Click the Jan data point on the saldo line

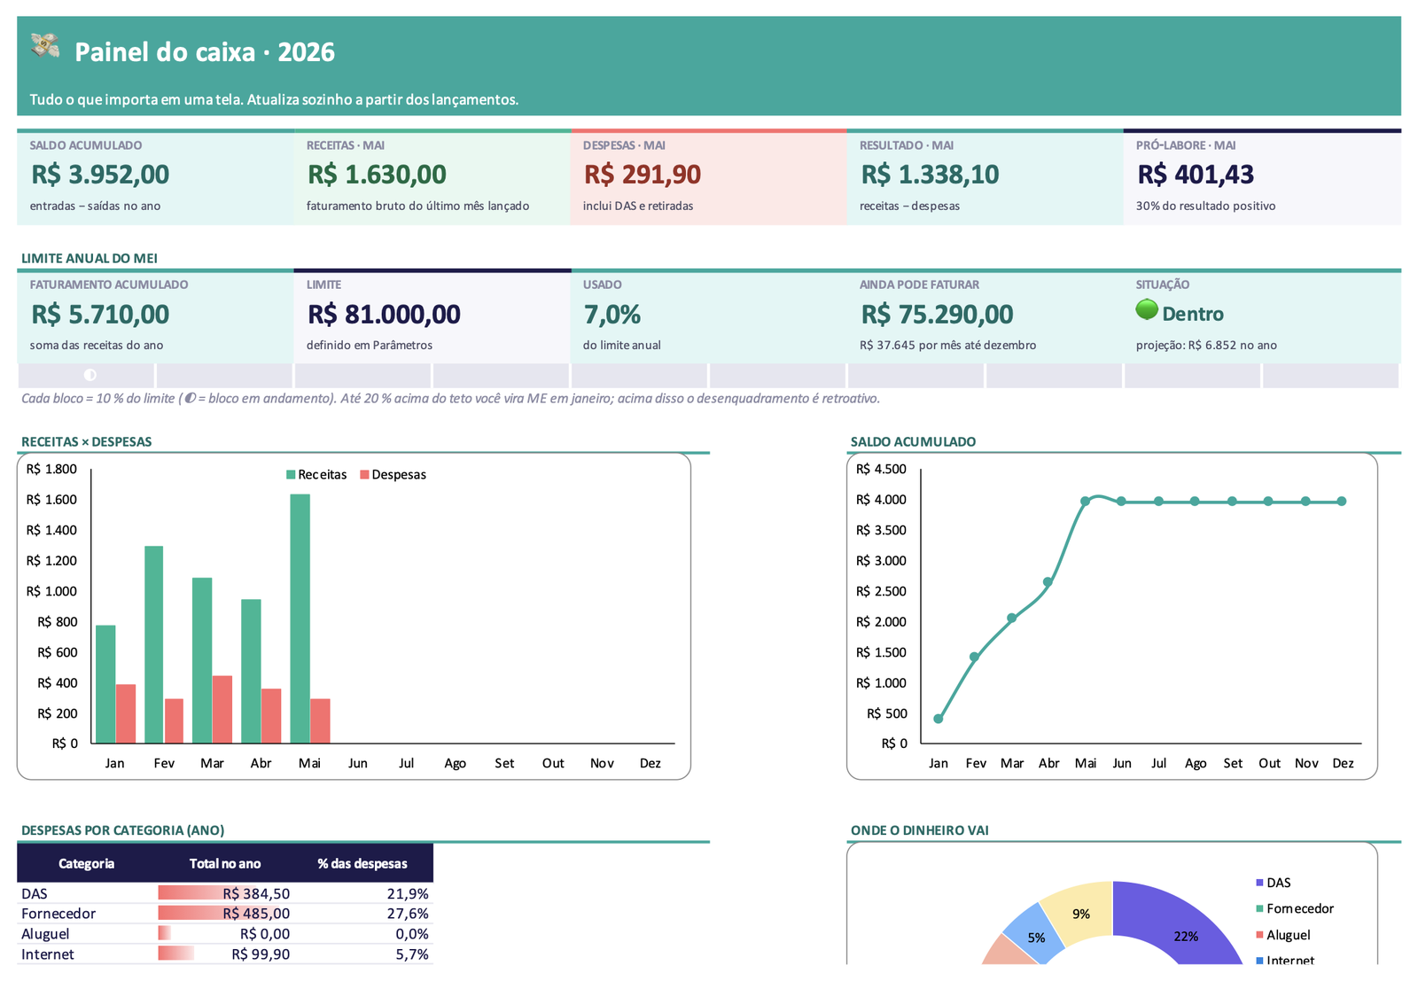coord(939,719)
